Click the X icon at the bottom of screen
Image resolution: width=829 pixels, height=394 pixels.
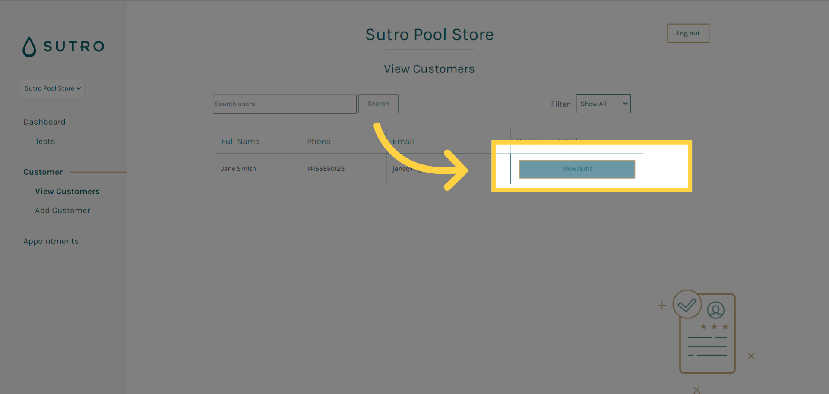point(696,390)
